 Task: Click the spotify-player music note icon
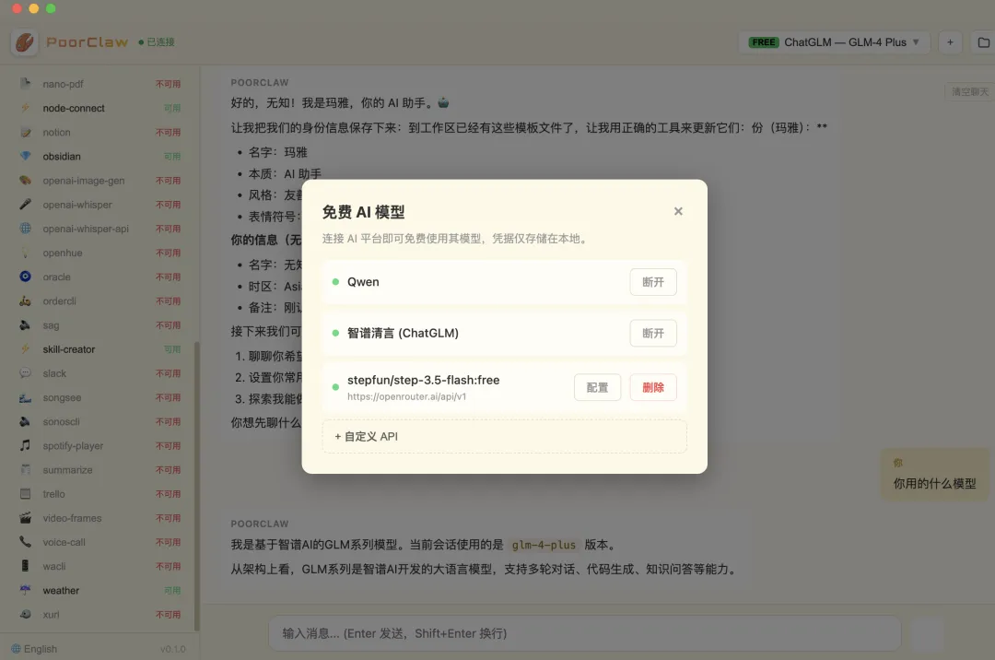click(26, 445)
